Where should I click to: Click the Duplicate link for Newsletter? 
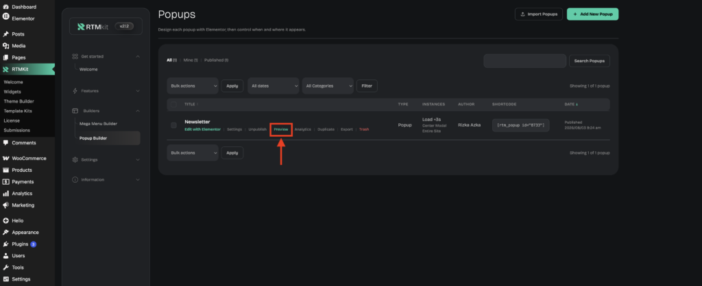point(326,129)
